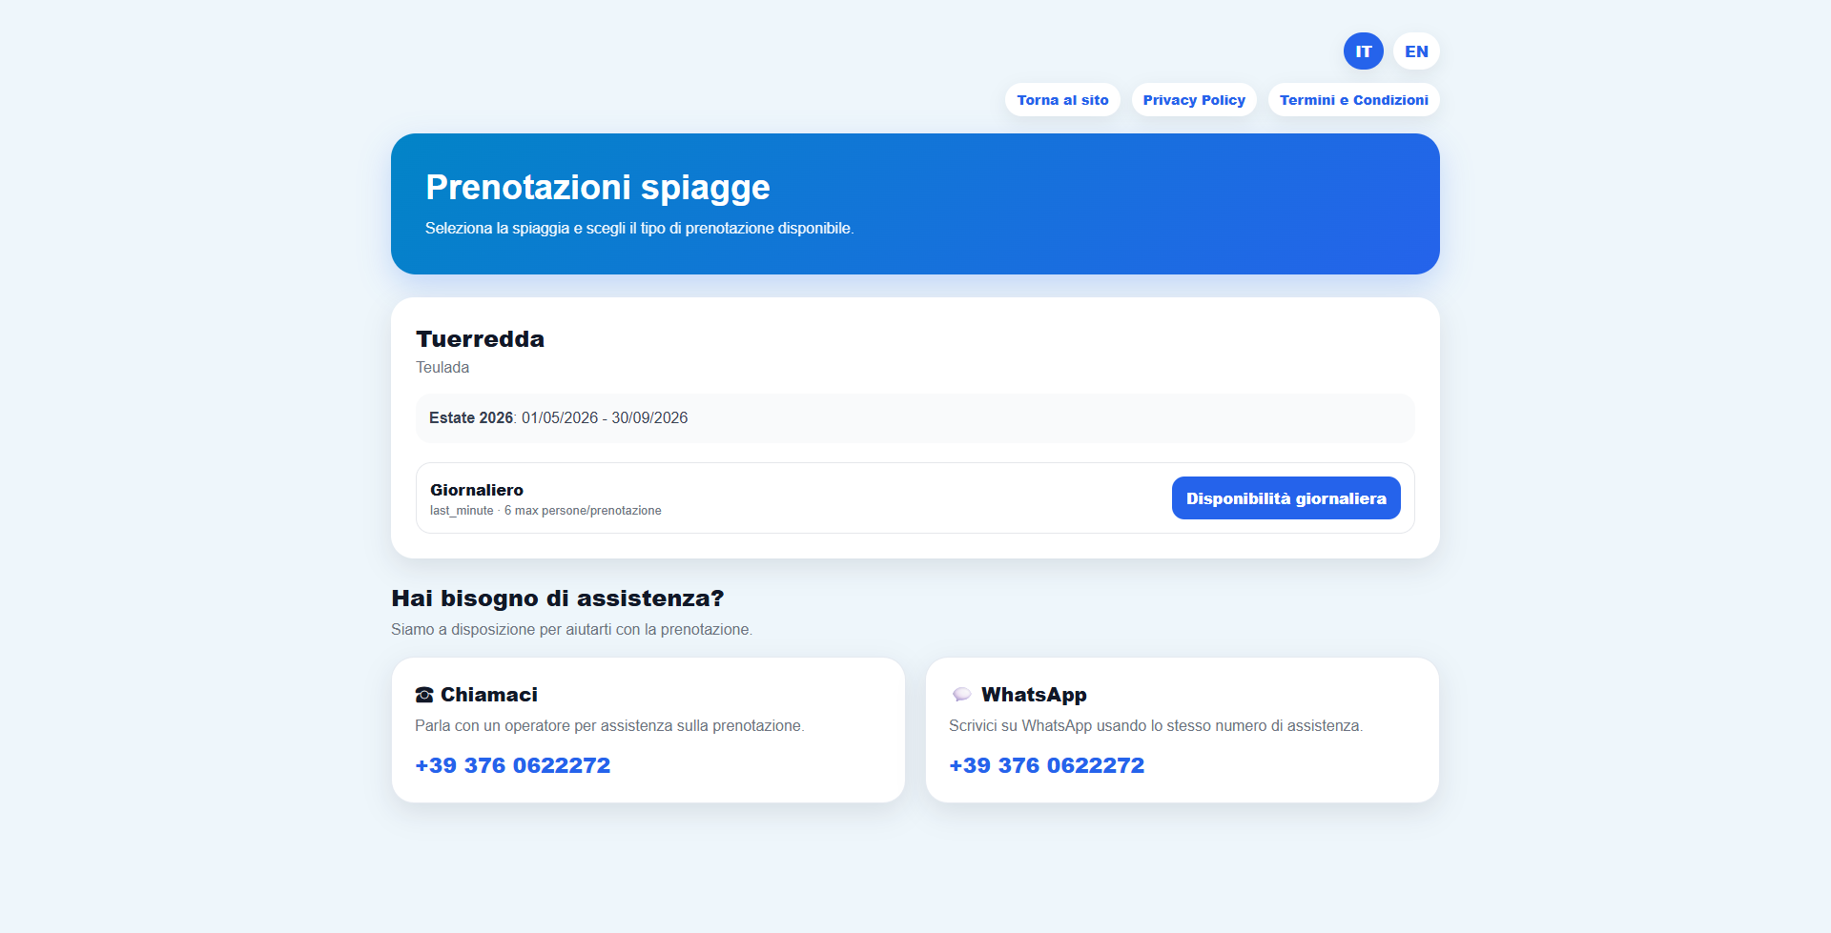Open the Torna al sito link
1831x933 pixels.
pos(1062,100)
